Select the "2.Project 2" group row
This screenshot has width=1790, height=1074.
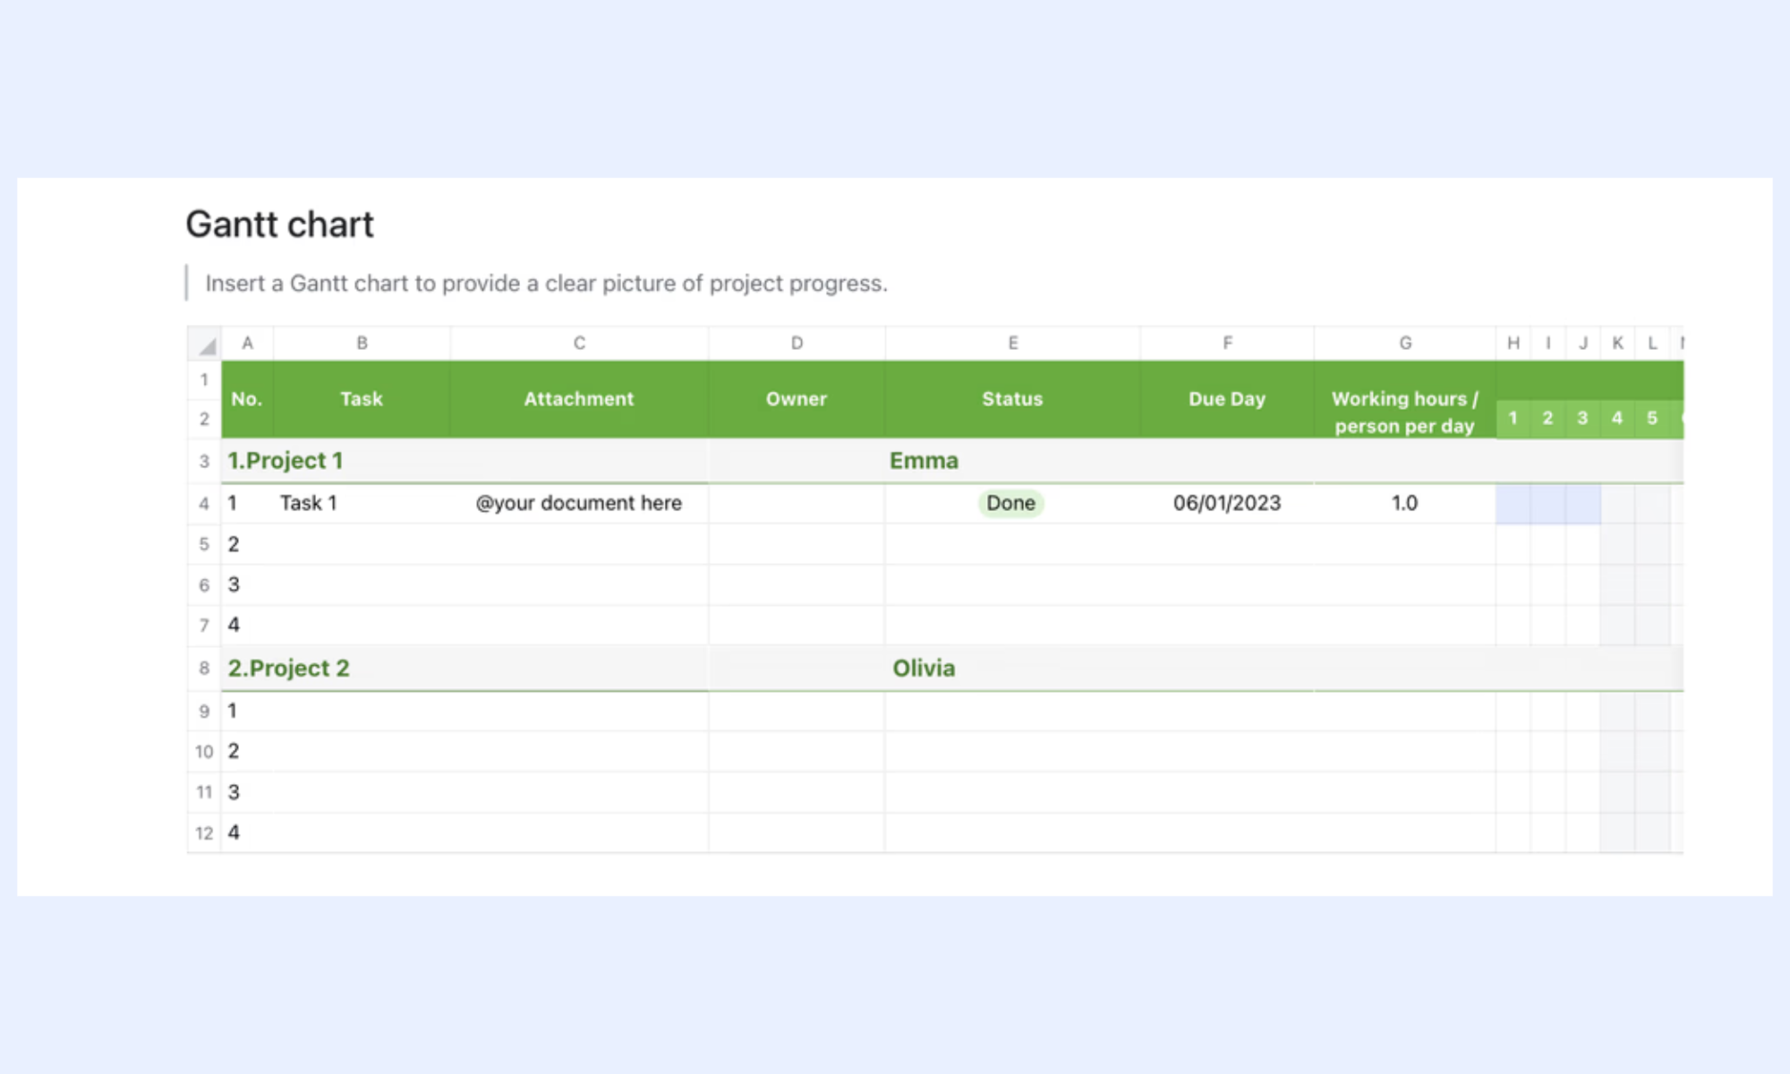952,669
